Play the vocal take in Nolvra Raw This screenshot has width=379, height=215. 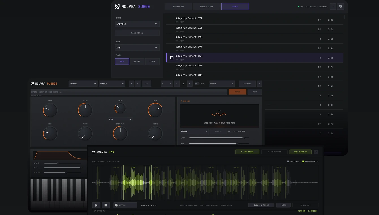click(96, 205)
